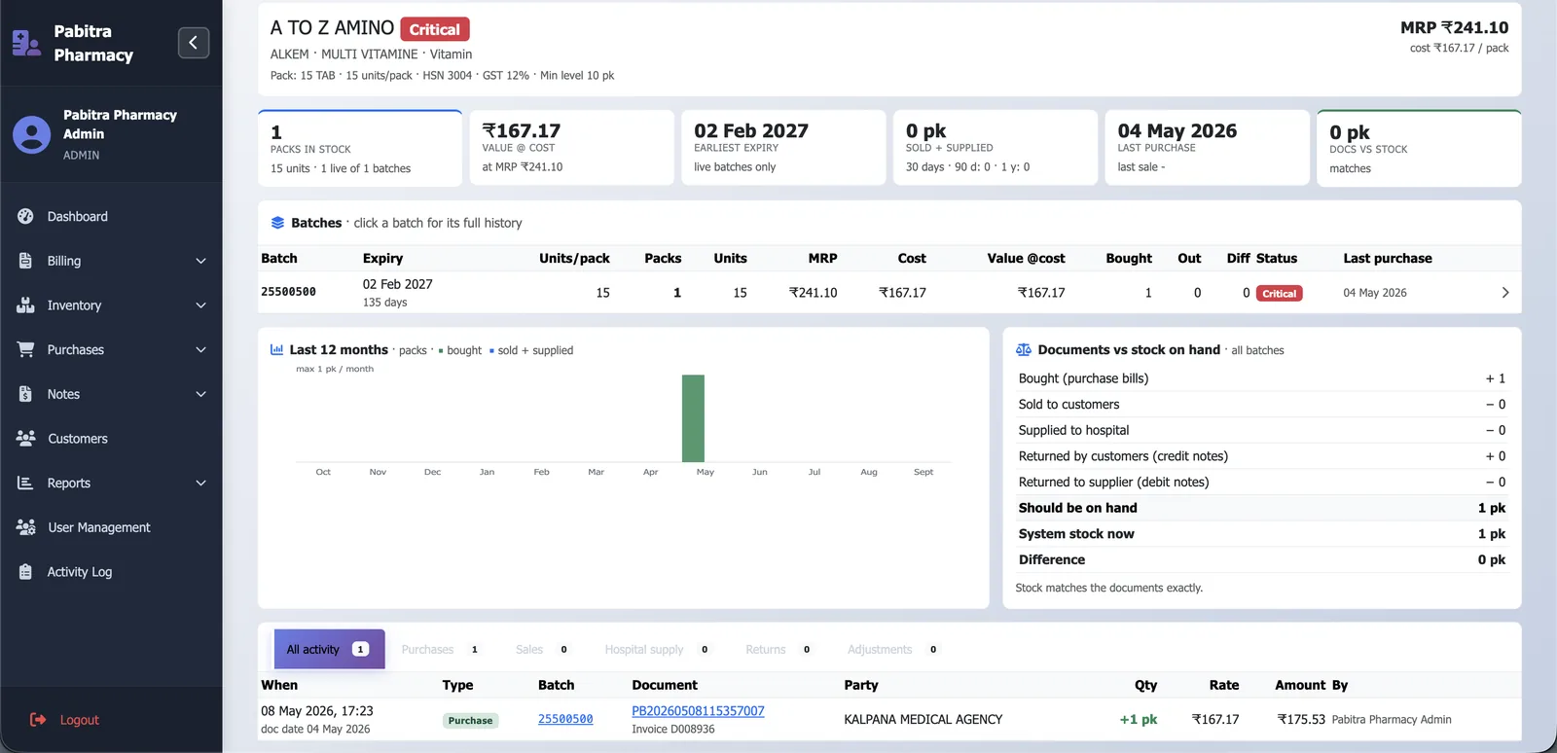Screen dimensions: 1557x753
Task: Click the Documents vs stock balance-scale icon
Action: pos(1023,349)
